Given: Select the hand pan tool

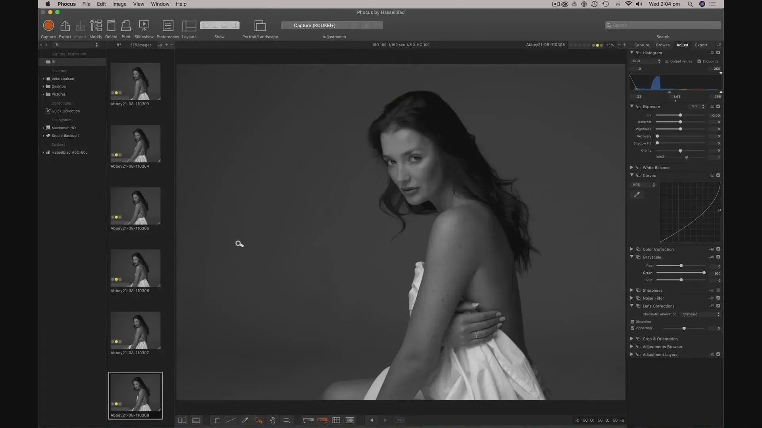Looking at the screenshot, I should tap(273, 420).
